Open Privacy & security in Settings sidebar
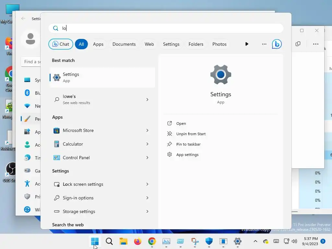Screen dimensions: 332x249 coord(31,196)
